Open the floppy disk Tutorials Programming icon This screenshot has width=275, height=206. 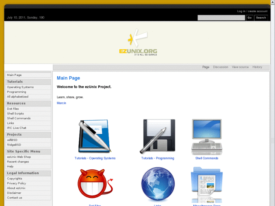[x=157, y=136]
